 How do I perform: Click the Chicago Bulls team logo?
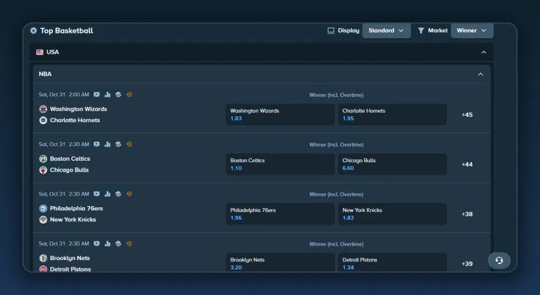(43, 170)
